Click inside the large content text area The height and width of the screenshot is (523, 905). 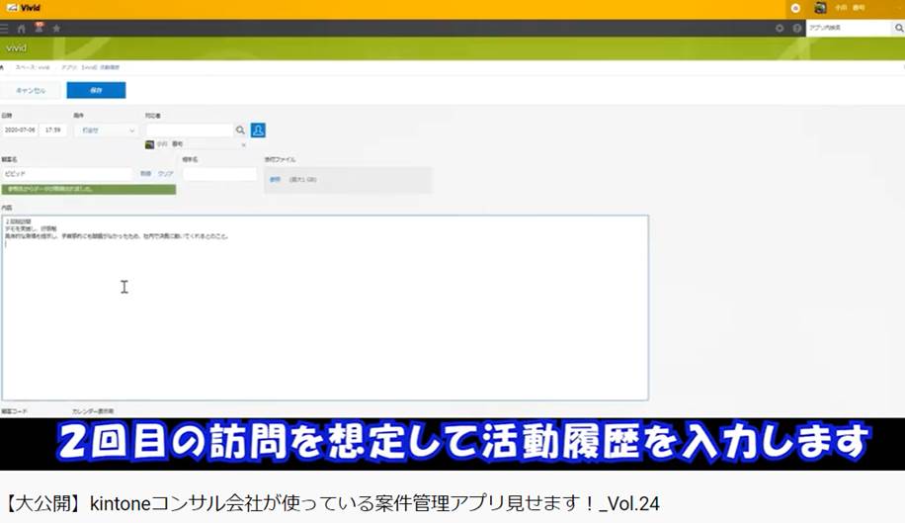click(325, 307)
